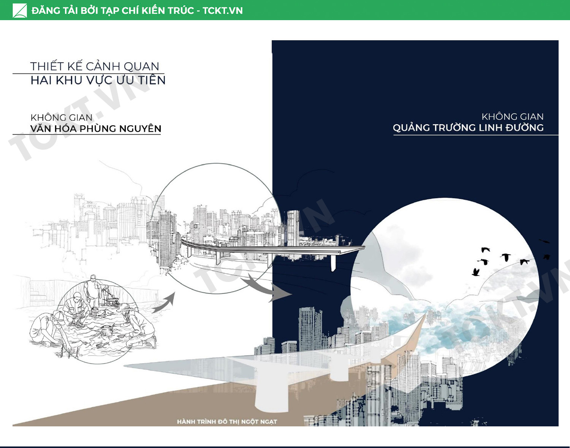Open the TCKT.VN header banner link
Viewport: 570px width, 448px height.
click(x=137, y=10)
